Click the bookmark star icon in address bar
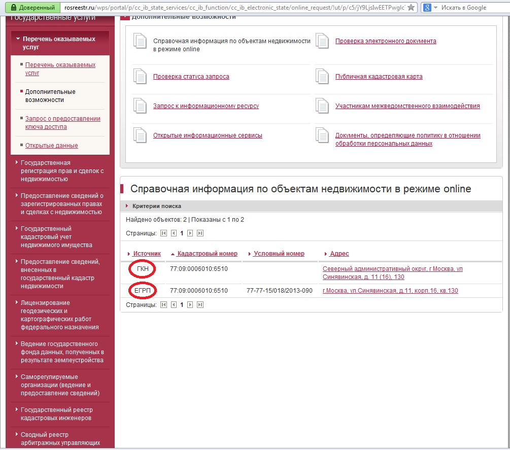The height and width of the screenshot is (450, 510). click(411, 8)
